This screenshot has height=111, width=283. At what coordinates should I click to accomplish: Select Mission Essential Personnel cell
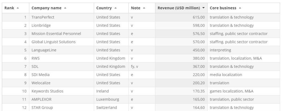point(56,34)
